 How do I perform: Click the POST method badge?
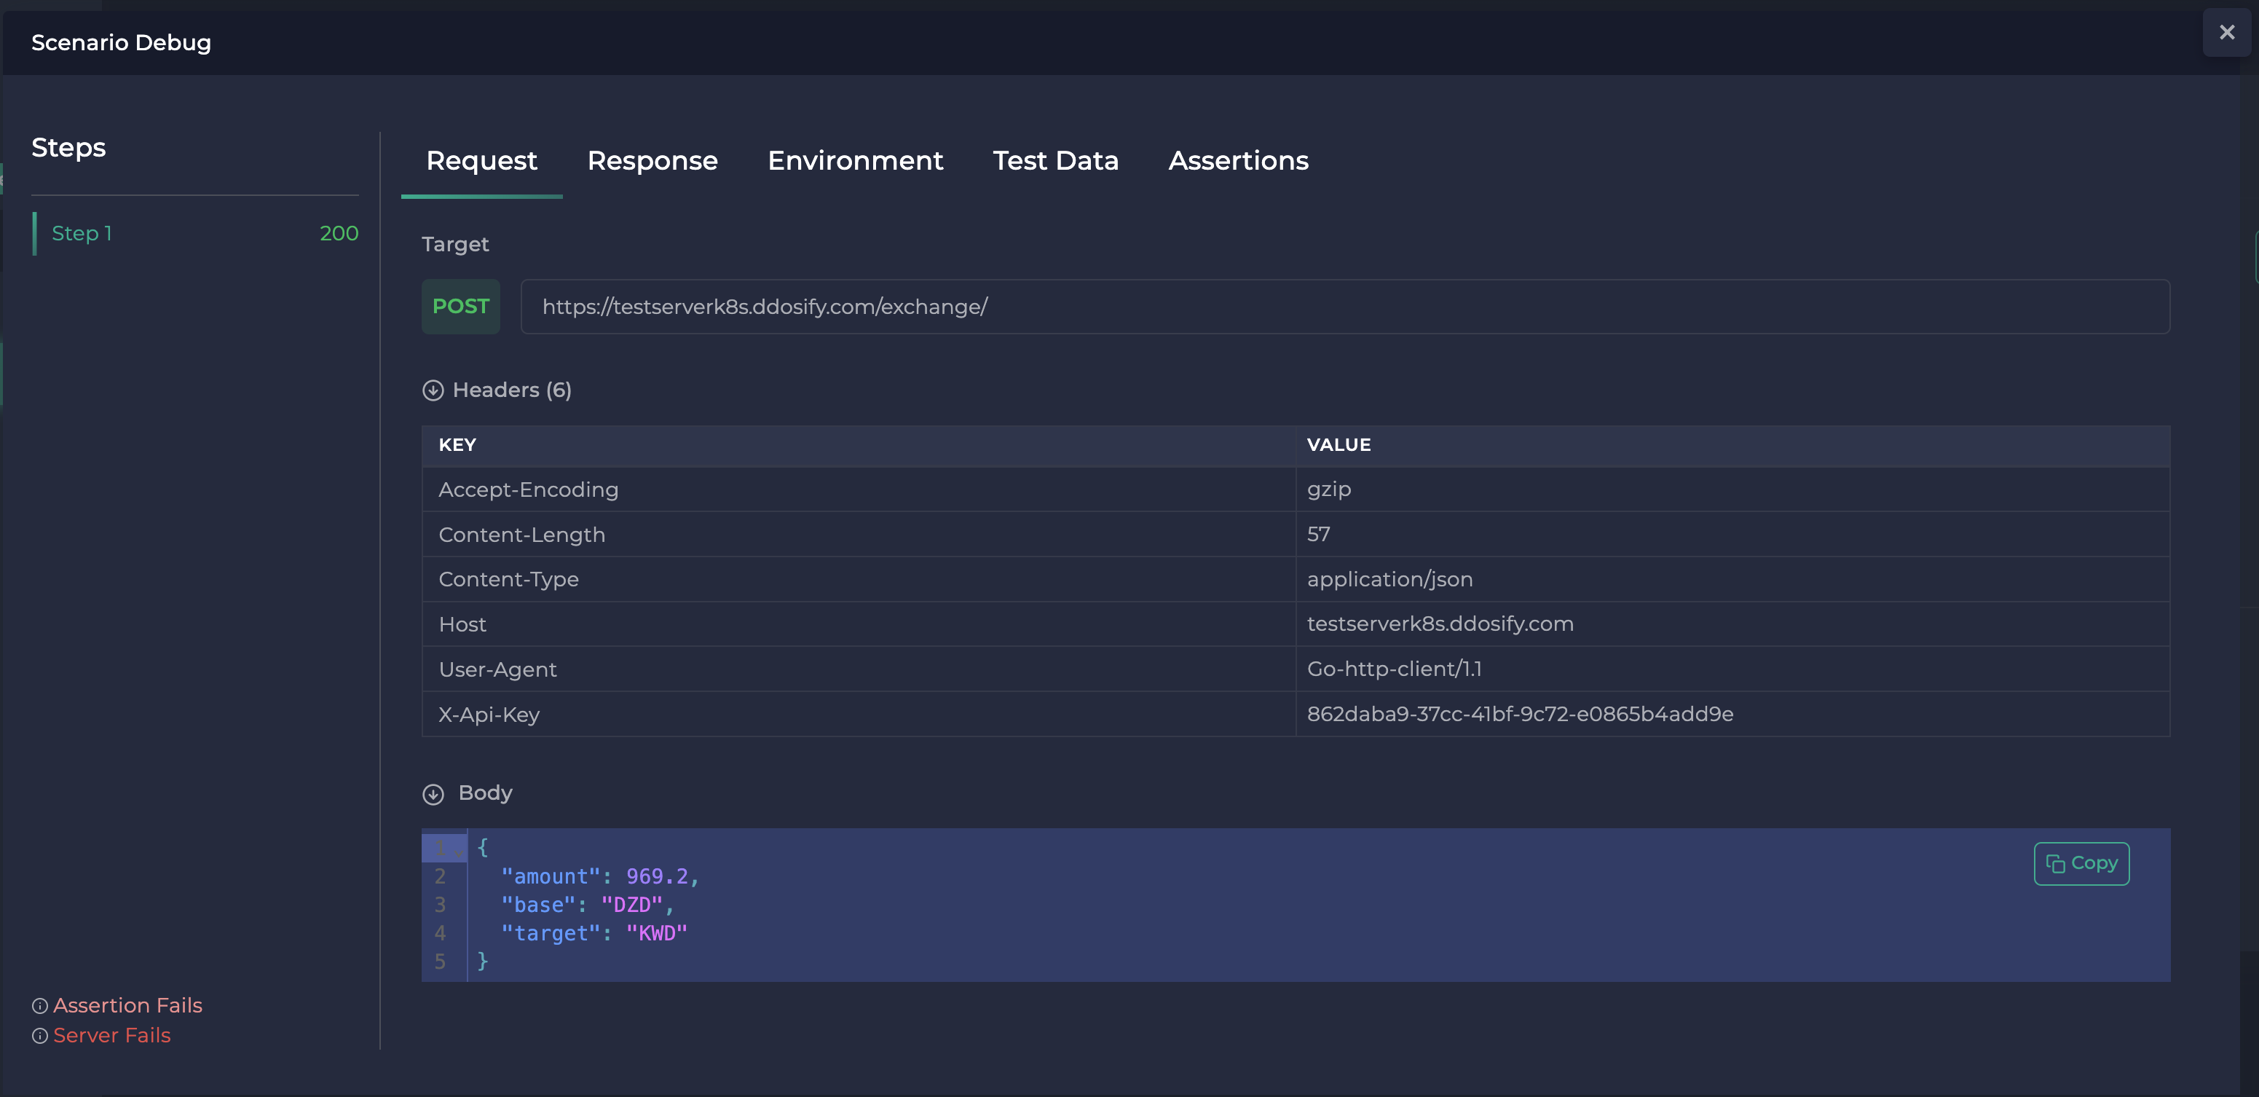(460, 306)
